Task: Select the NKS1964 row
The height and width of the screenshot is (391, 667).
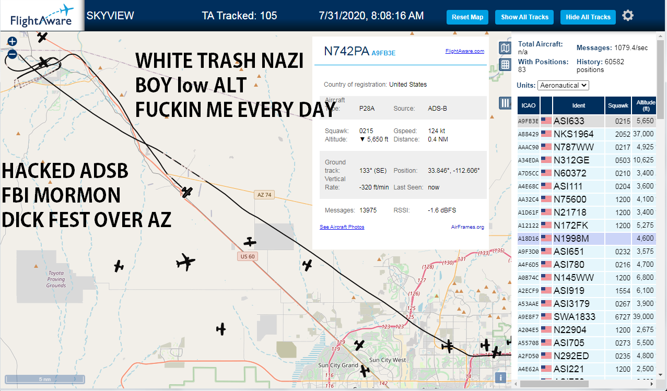Action: tap(587, 134)
